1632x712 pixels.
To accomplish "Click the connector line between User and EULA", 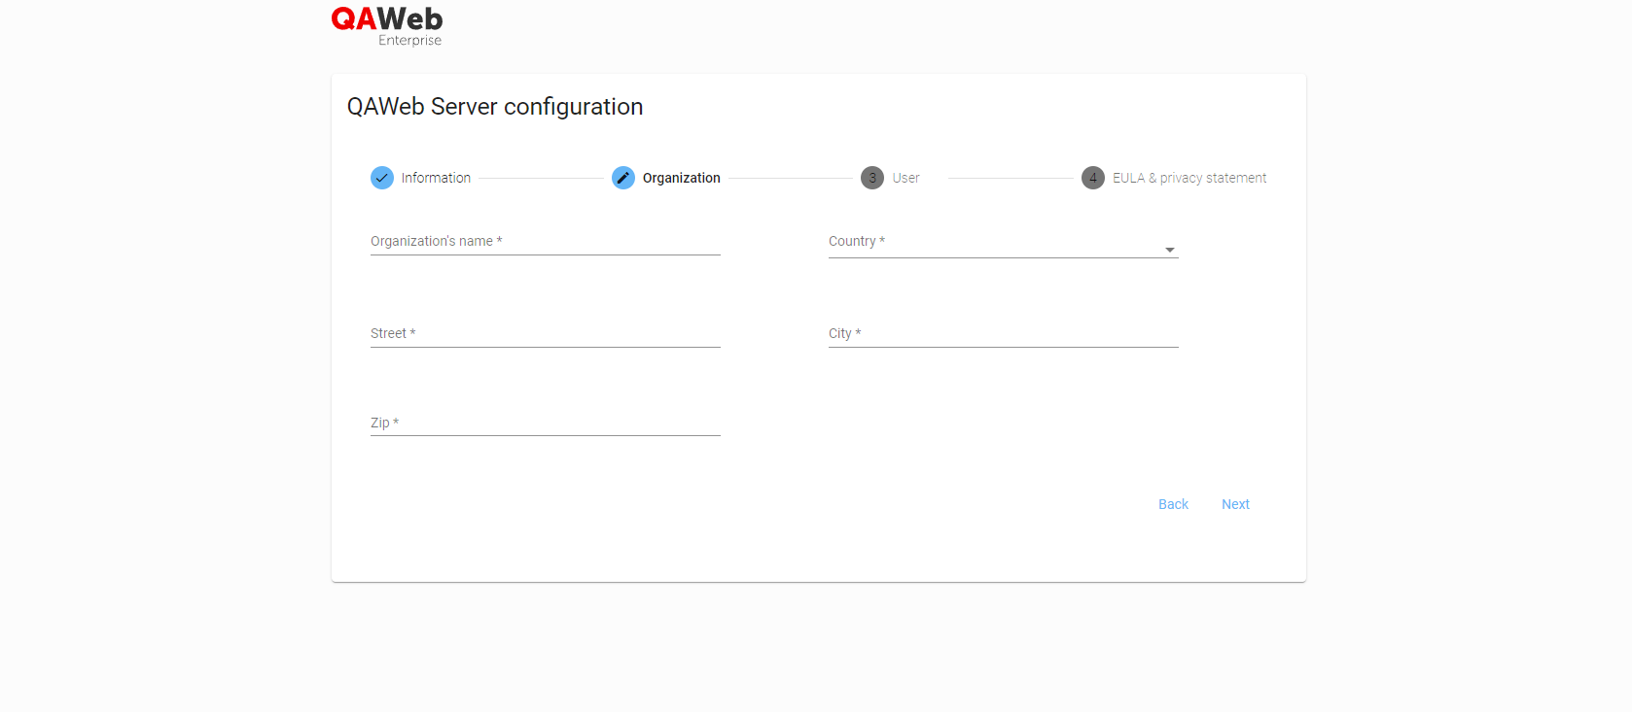I will [x=1011, y=178].
